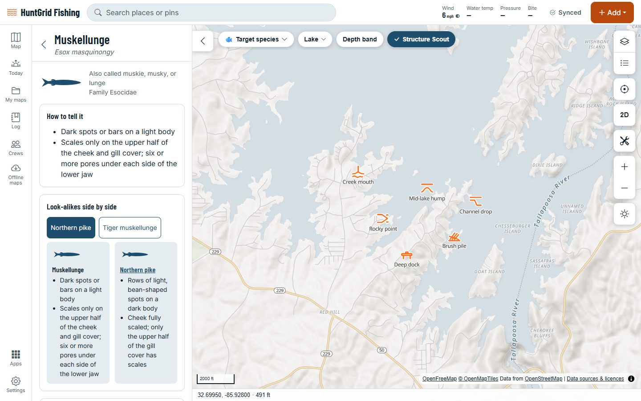The width and height of the screenshot is (641, 401).
Task: Open Settings
Action: point(16,385)
